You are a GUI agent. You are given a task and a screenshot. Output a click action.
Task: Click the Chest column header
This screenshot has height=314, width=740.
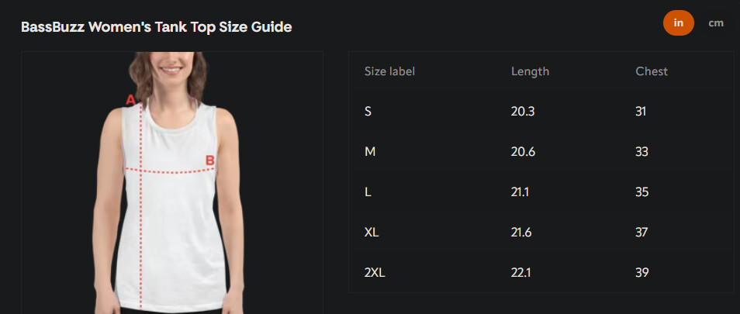[x=652, y=71]
